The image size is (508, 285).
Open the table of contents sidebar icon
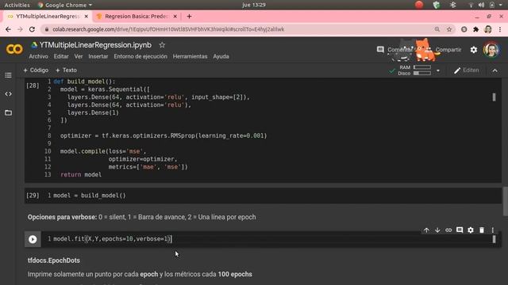pos(9,75)
